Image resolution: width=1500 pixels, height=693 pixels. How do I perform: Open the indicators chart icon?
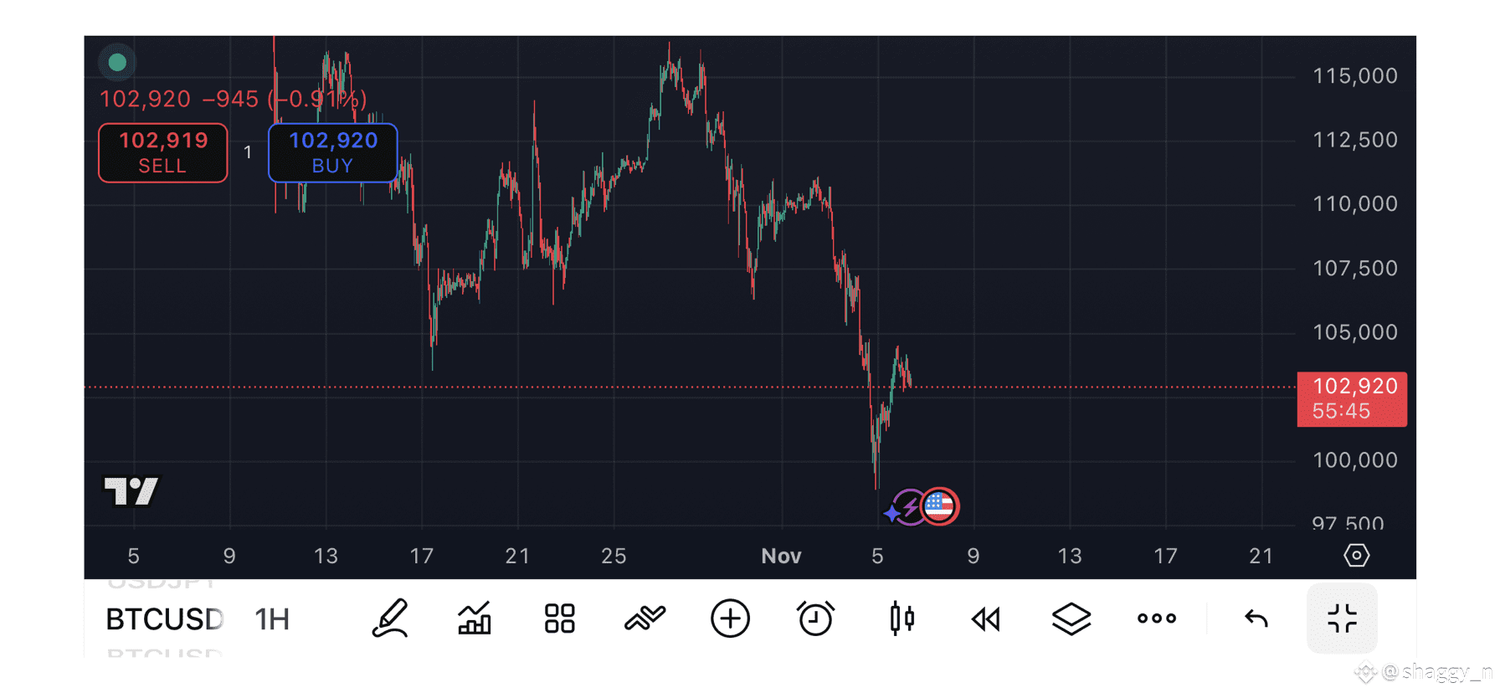tap(475, 619)
